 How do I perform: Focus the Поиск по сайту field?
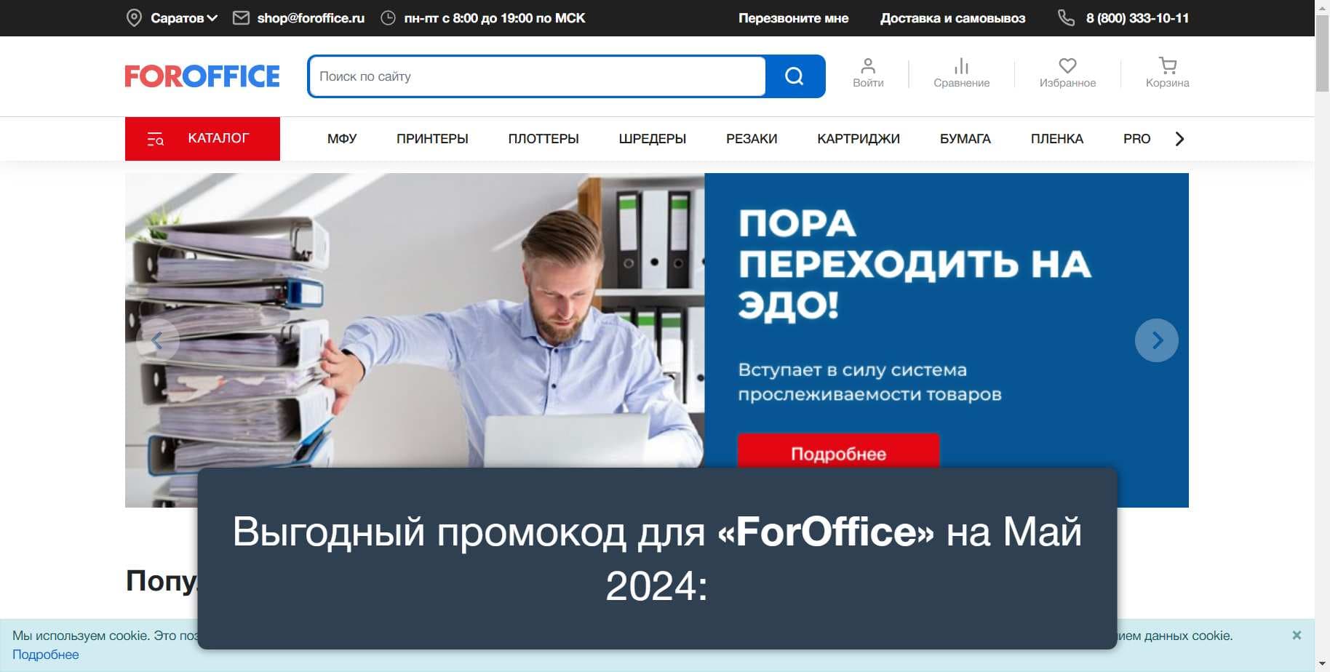(x=538, y=76)
